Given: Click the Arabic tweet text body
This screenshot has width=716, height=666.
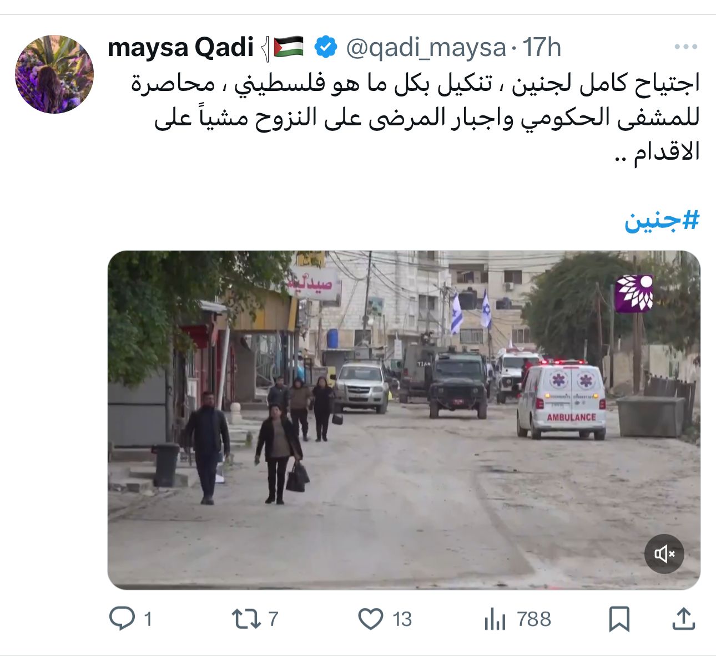Looking at the screenshot, I should point(415,117).
